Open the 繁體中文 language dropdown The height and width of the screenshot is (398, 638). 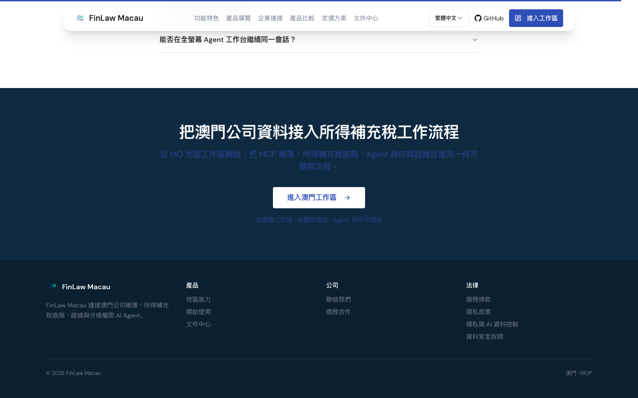(449, 18)
